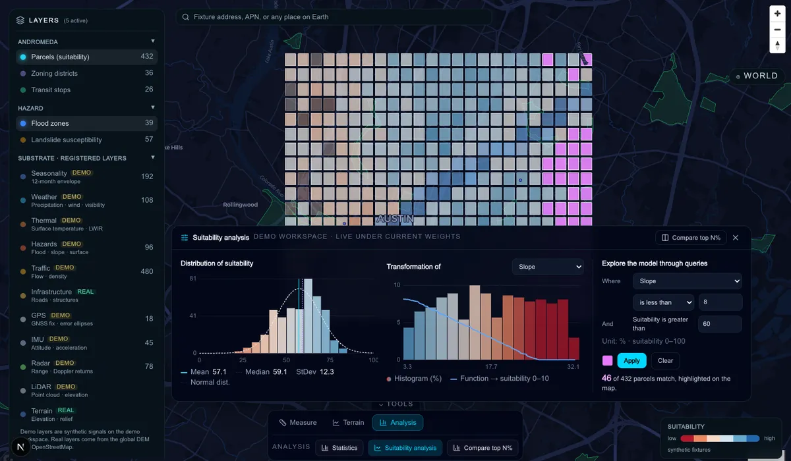Open the Terrain tool
Screen dimensions: 791x461
click(x=348, y=423)
